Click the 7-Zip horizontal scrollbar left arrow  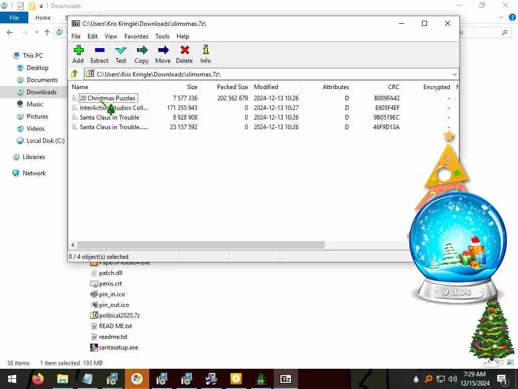coord(73,245)
